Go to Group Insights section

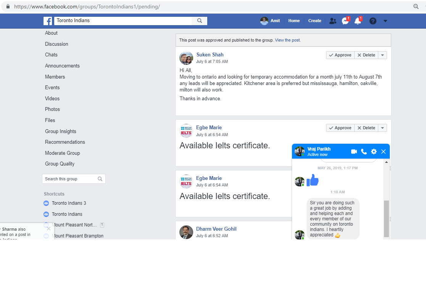[61, 131]
